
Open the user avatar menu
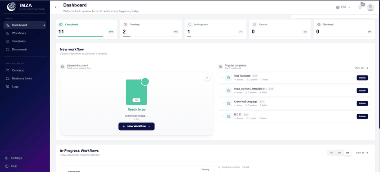(x=370, y=7)
